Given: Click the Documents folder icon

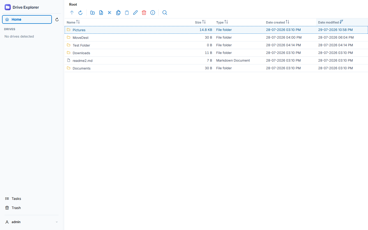Looking at the screenshot, I should (68, 68).
